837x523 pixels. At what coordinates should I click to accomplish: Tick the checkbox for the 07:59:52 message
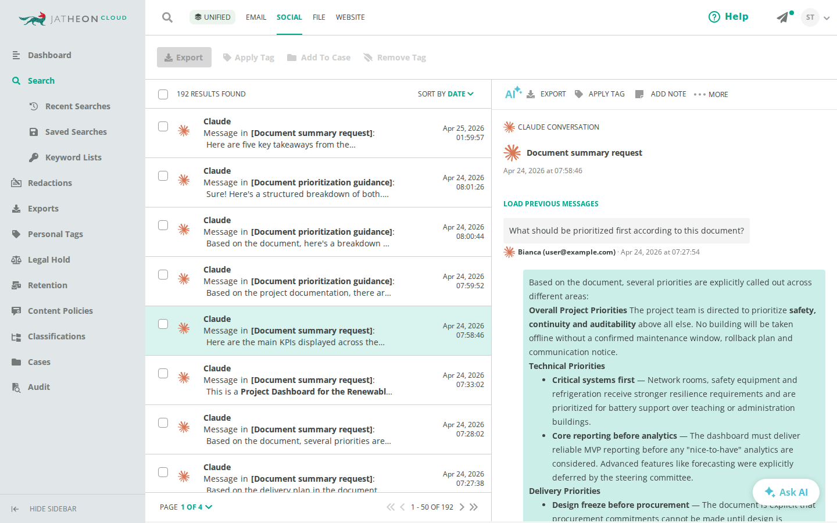click(163, 275)
